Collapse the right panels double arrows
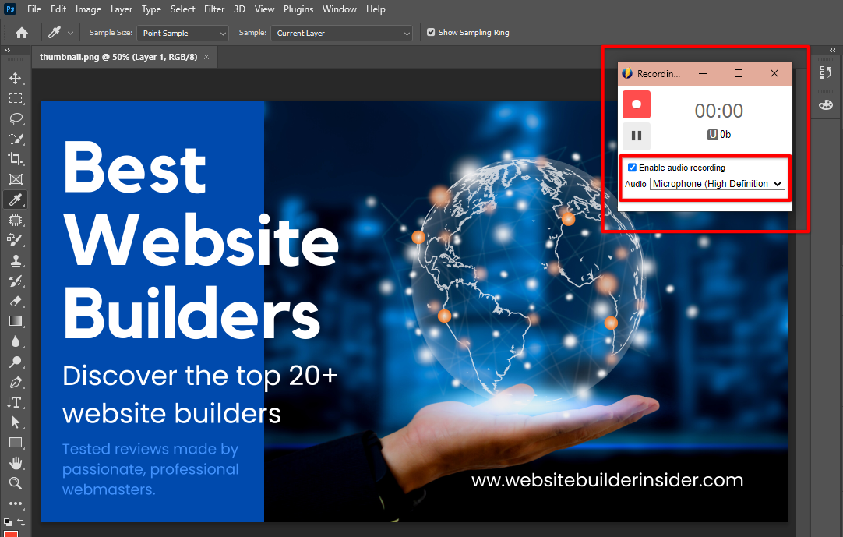This screenshot has height=537, width=843. pyautogui.click(x=833, y=51)
